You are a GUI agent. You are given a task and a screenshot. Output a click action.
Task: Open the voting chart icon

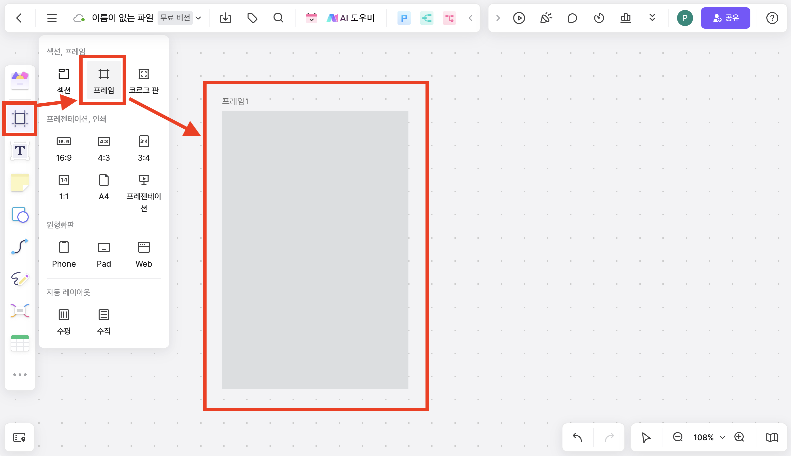[626, 18]
